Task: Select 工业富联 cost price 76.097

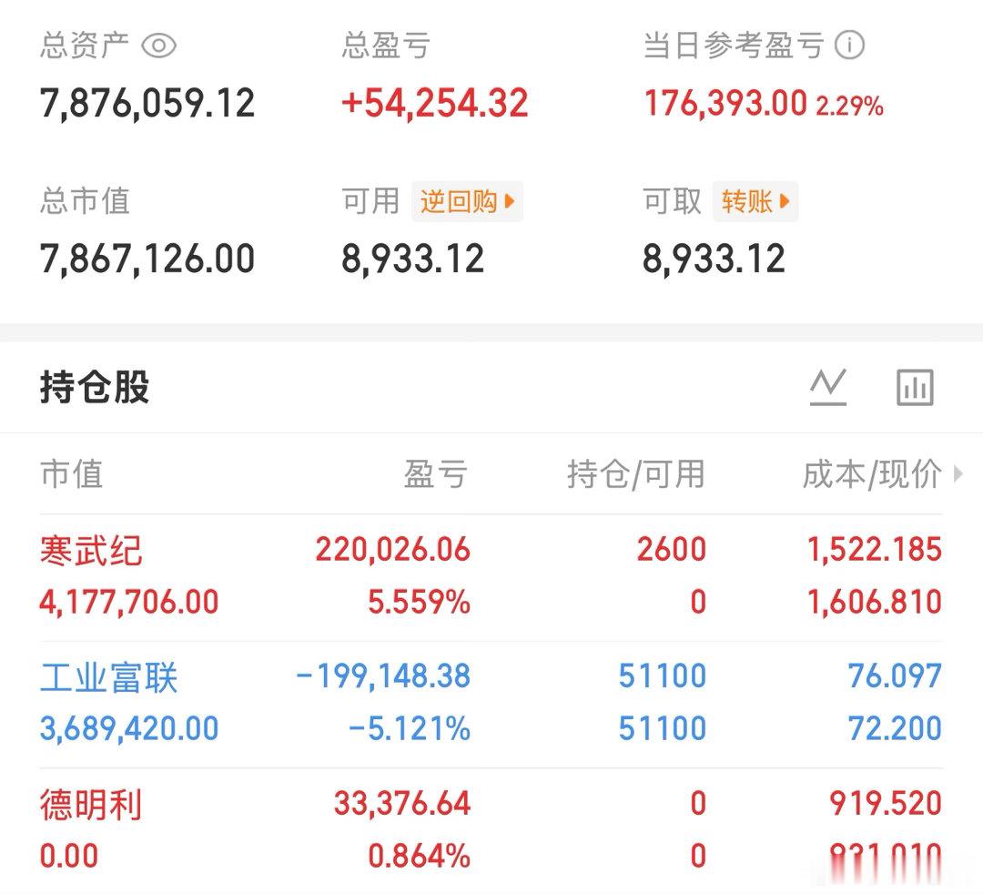Action: (895, 676)
